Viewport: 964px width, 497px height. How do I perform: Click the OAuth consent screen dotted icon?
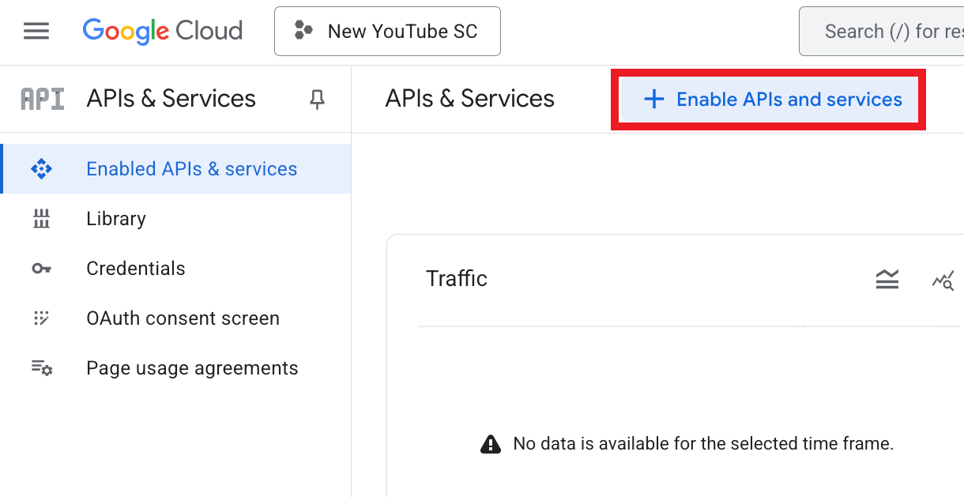41,318
